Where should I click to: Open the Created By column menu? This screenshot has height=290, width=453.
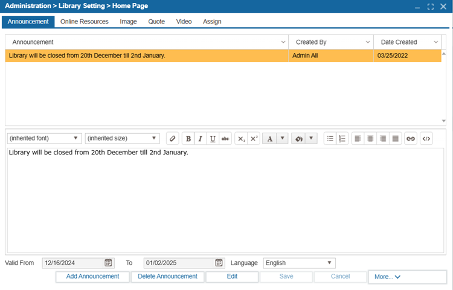pos(368,42)
